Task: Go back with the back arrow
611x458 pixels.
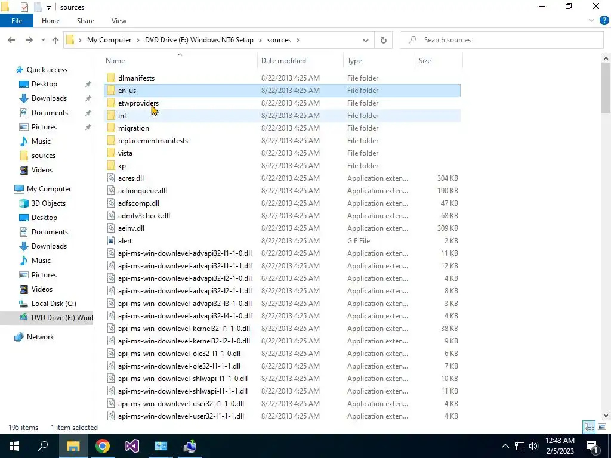Action: 11,40
